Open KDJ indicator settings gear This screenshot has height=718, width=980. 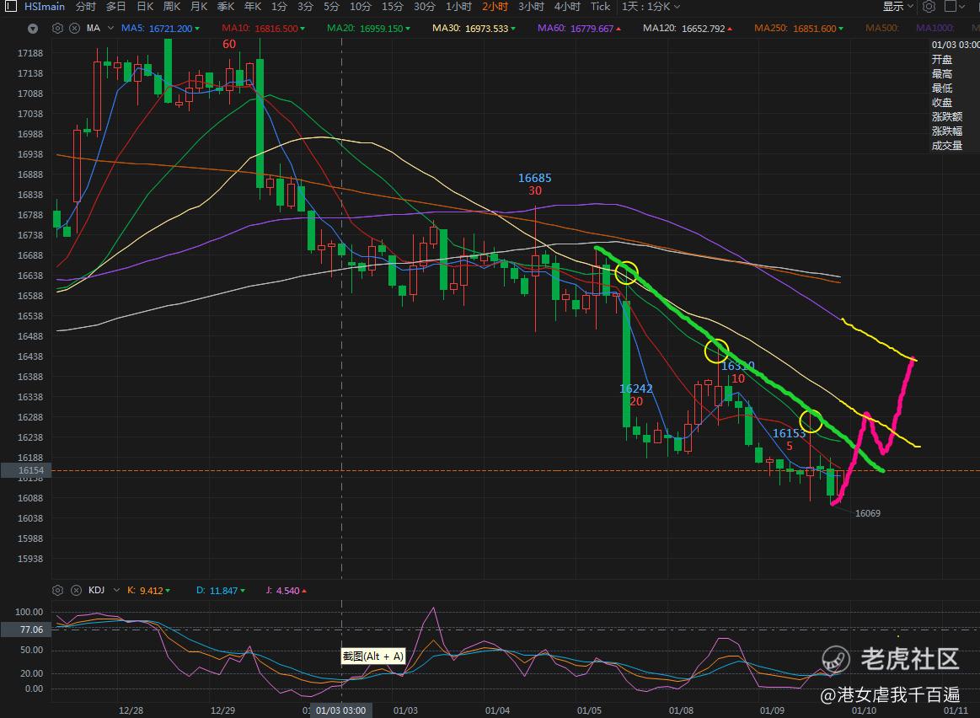click(57, 590)
